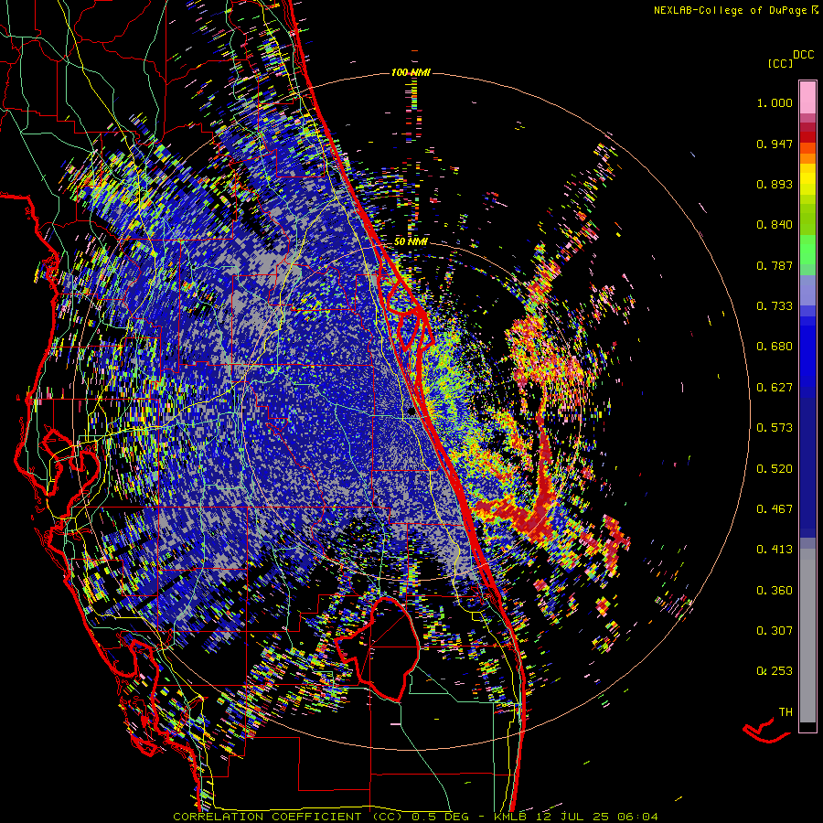Image resolution: width=823 pixels, height=823 pixels.
Task: Click the [CC] unit label above legend
Action: click(x=780, y=63)
